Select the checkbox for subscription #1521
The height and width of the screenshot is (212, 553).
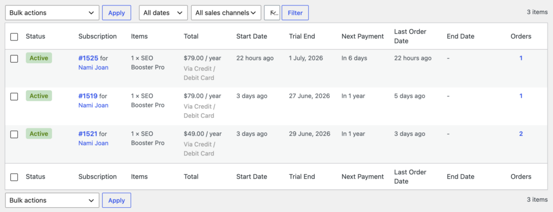(x=14, y=134)
